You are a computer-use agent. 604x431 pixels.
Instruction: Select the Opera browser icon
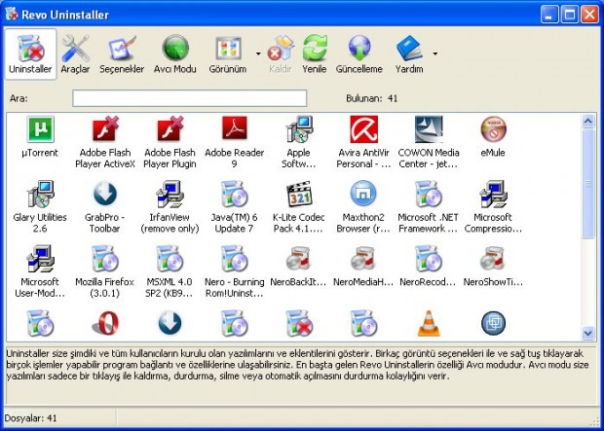(105, 324)
